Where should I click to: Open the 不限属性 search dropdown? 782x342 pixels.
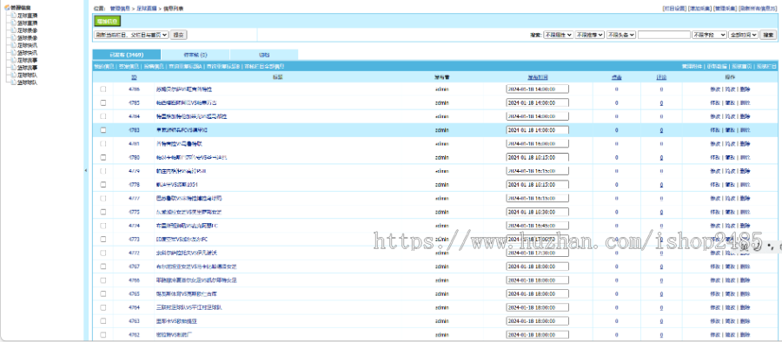pyautogui.click(x=558, y=35)
